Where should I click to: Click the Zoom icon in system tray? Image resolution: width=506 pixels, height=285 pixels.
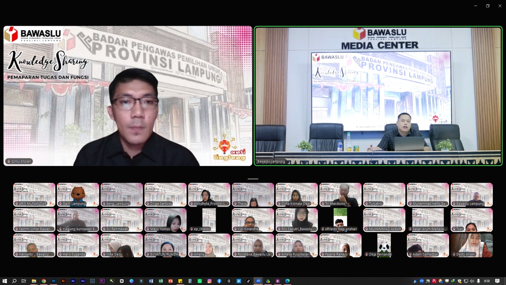[x=422, y=281]
